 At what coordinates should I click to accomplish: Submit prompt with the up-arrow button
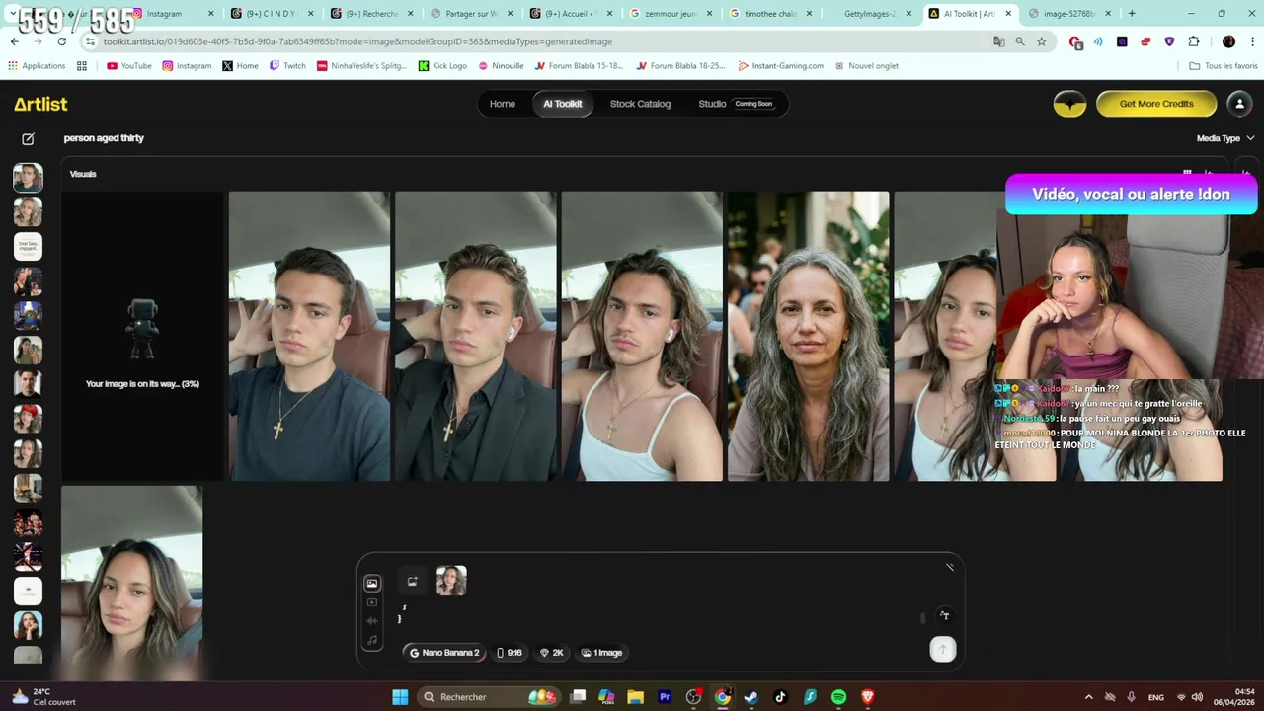[942, 649]
